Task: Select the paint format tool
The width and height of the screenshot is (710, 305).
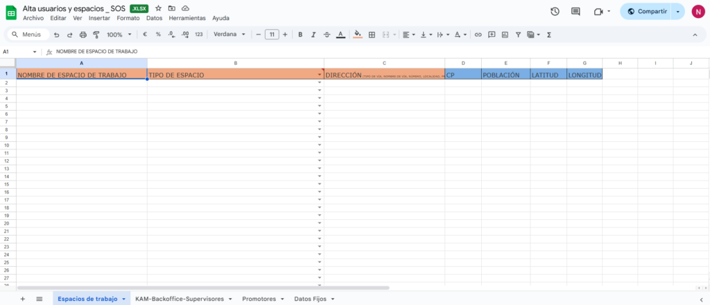Action: [x=96, y=35]
